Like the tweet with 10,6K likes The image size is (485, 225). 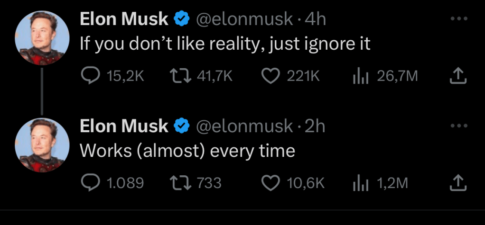click(270, 182)
